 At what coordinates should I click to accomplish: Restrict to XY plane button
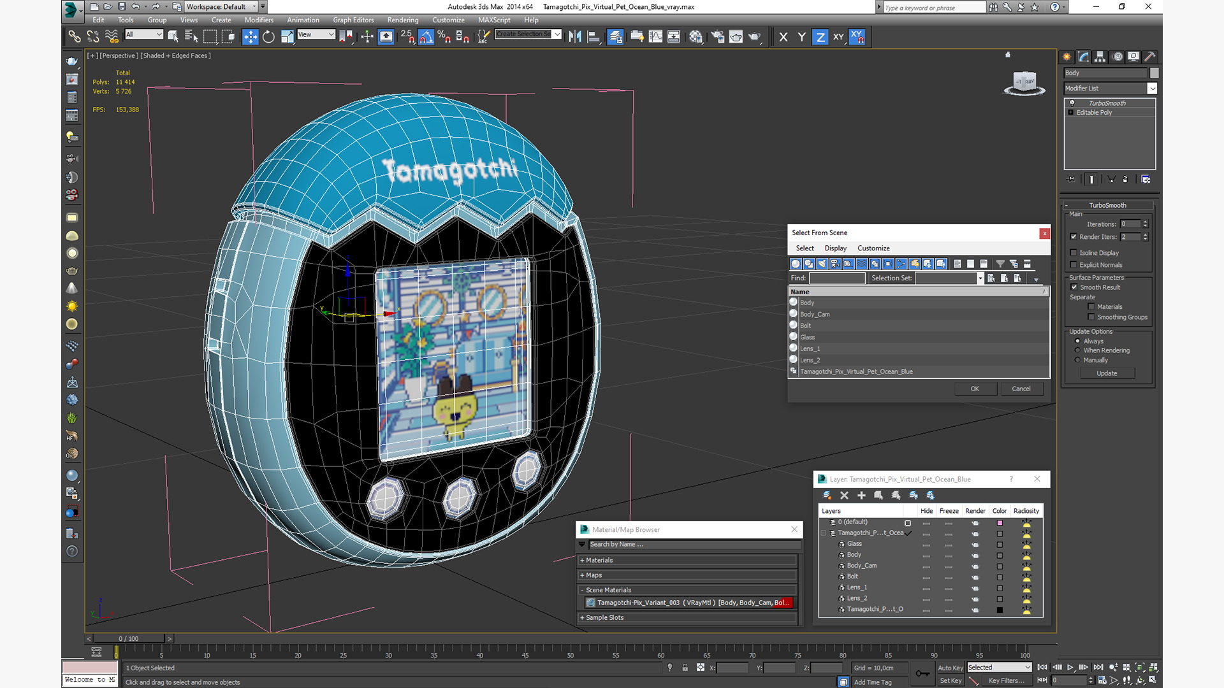tap(838, 37)
